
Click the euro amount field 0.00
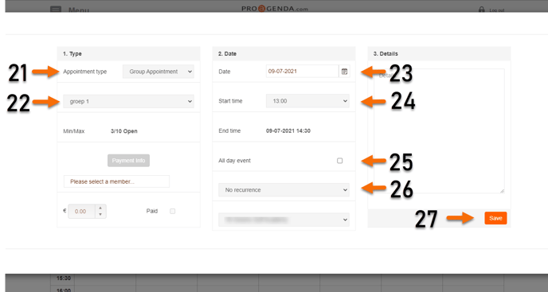pos(81,212)
